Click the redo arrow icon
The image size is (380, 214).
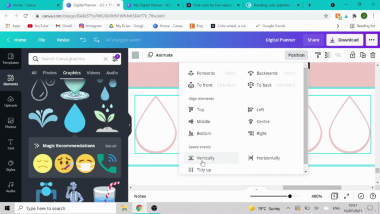click(96, 40)
